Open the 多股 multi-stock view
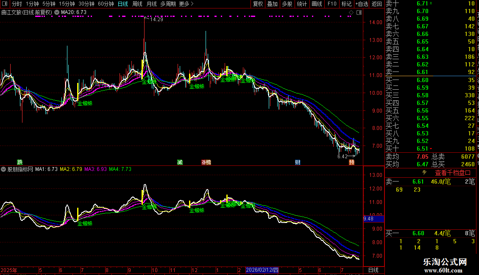479x275 pixels. [287, 4]
